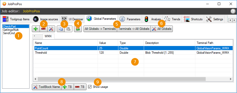237x93 pixels.
Task: Click the Name column header
Action: pos(66,43)
